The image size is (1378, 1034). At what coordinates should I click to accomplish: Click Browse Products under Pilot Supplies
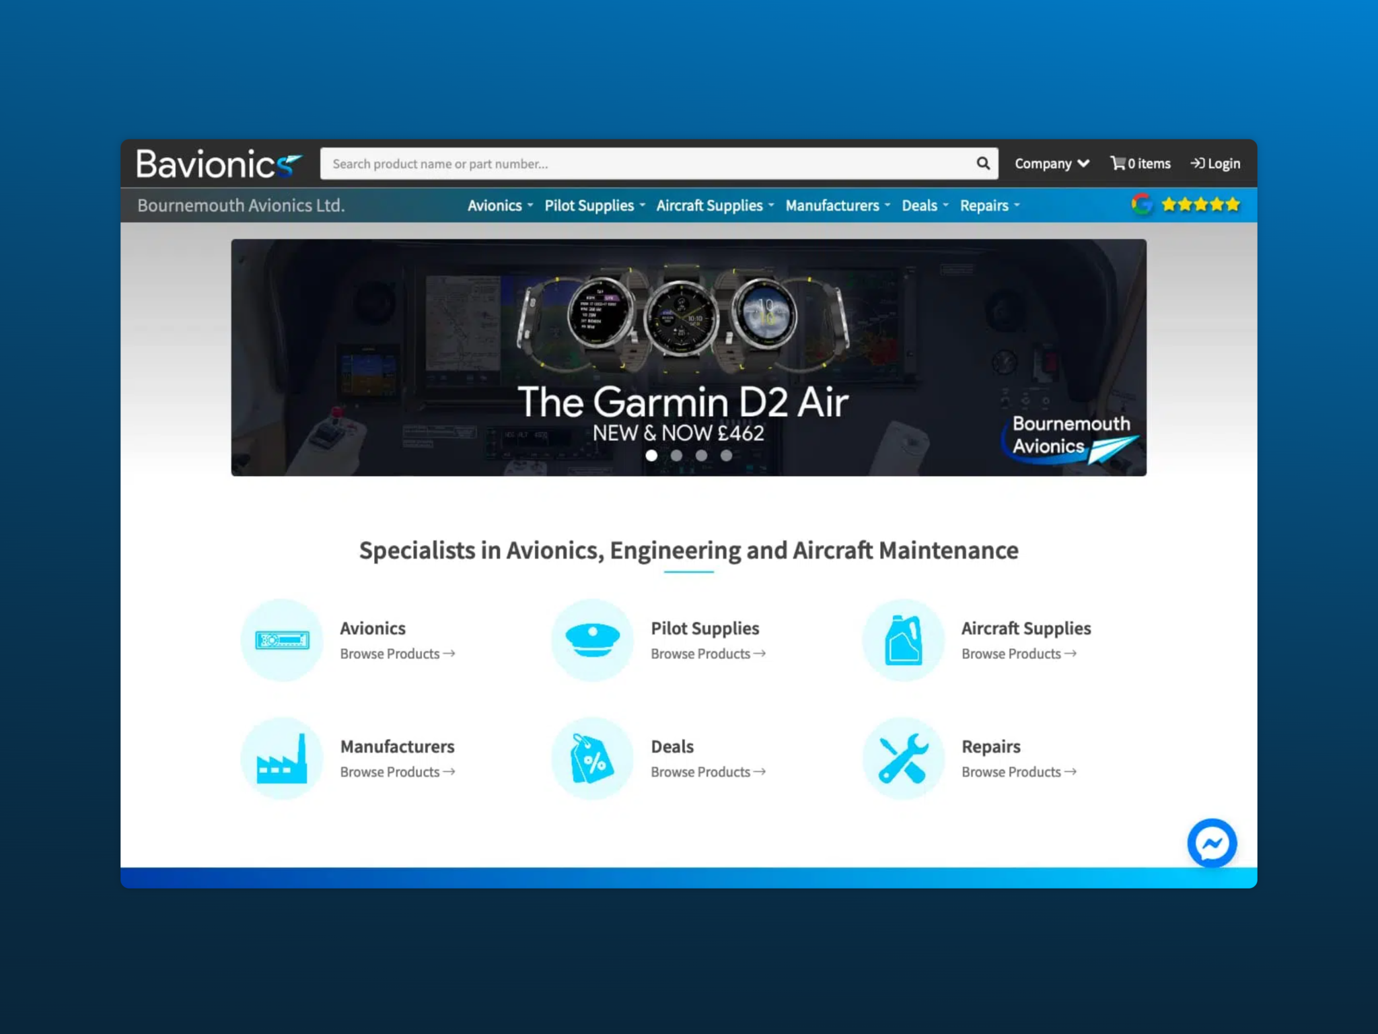[709, 654]
